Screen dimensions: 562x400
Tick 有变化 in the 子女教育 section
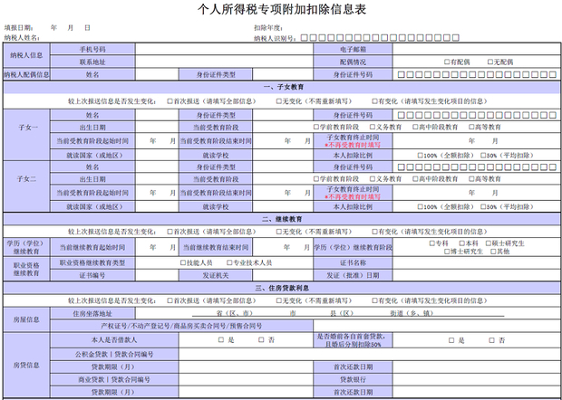(375, 101)
